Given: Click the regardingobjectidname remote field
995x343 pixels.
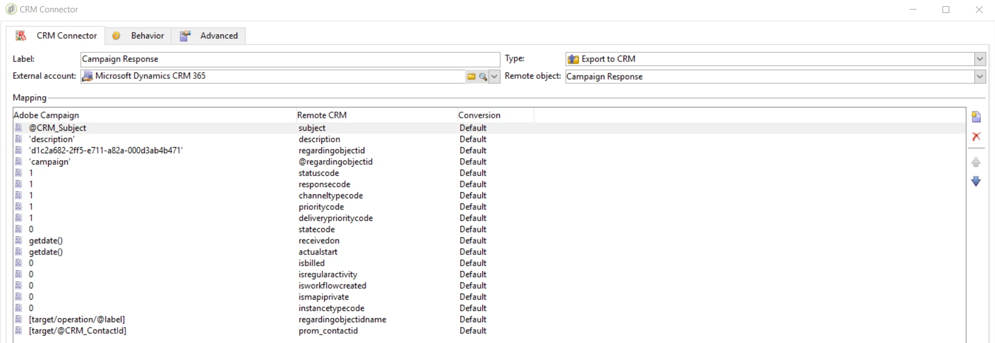Looking at the screenshot, I should [343, 319].
